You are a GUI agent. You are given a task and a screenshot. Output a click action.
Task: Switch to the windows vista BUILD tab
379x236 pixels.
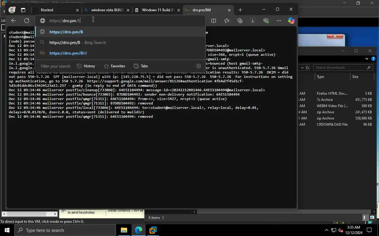[x=107, y=10]
